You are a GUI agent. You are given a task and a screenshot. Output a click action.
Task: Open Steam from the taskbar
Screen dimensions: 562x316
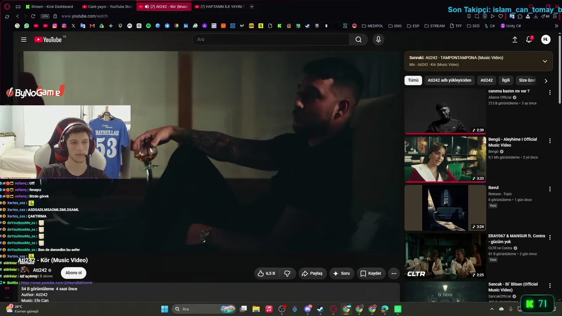tap(320, 309)
